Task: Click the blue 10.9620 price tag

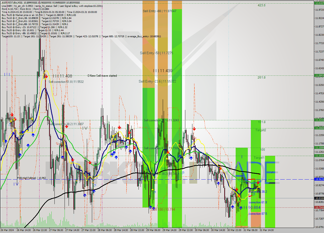Action: (x=319, y=179)
